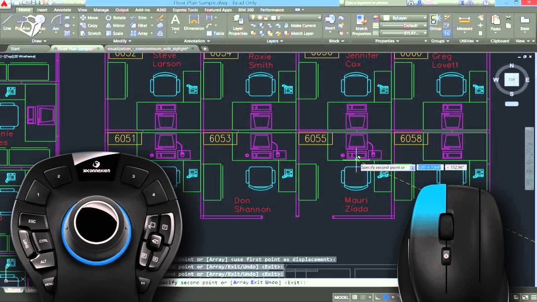Open the layer name dropdown showing 0

pyautogui.click(x=286, y=17)
